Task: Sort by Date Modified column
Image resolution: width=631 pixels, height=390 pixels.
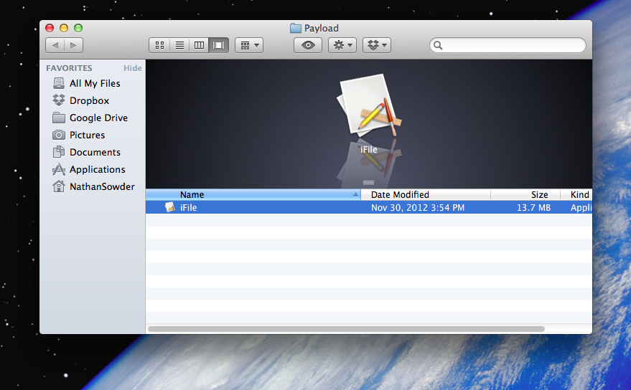Action: click(x=426, y=194)
